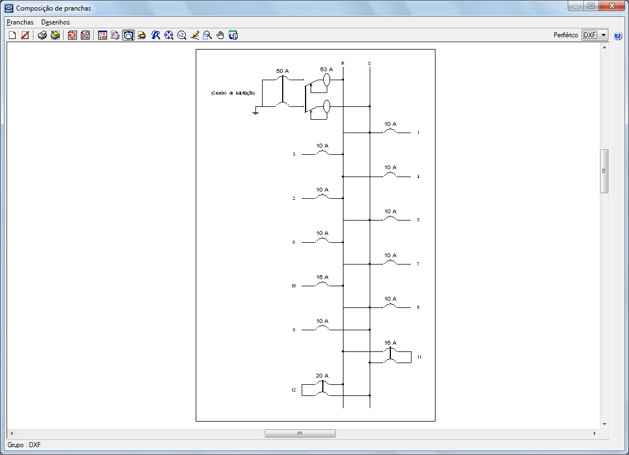Click the '10 A' label of circuit 9
629x455 pixels.
(322, 321)
